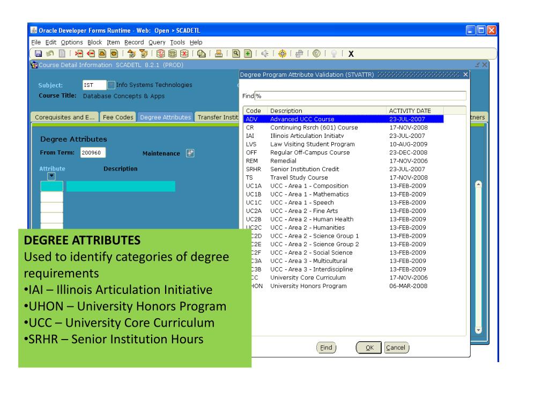549x412 pixels.
Task: Click the Next Block toolbar icon
Action: tap(143, 54)
